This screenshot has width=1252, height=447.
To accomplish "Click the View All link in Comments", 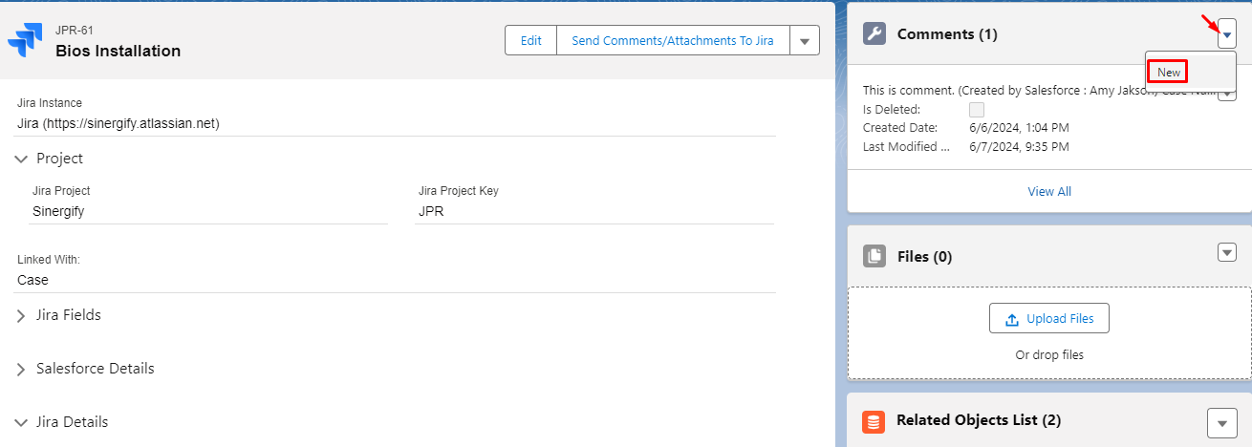I will click(x=1049, y=191).
